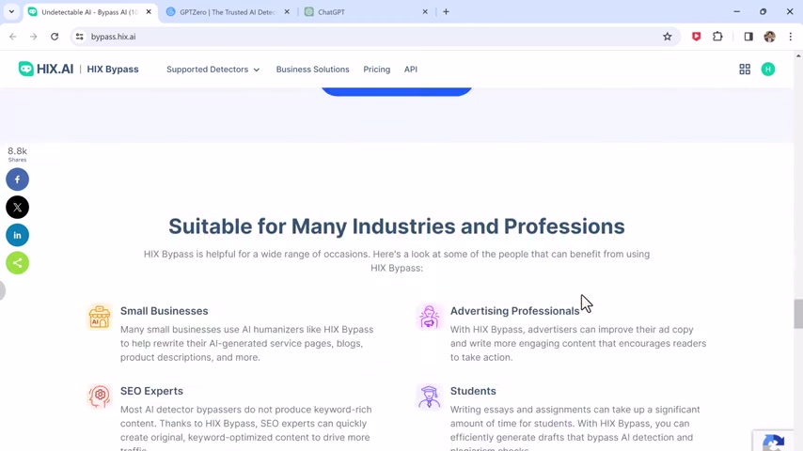The height and width of the screenshot is (451, 803).
Task: Go forward to next page
Action: pos(33,37)
